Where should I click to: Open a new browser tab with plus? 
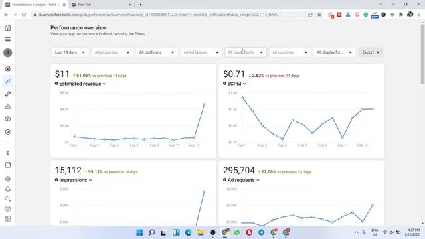tap(141, 5)
